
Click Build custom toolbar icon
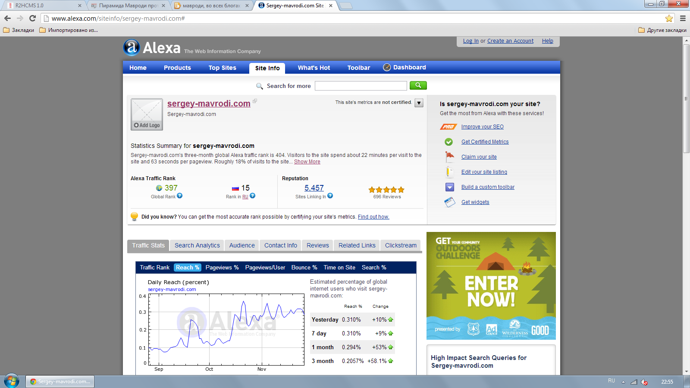[450, 187]
